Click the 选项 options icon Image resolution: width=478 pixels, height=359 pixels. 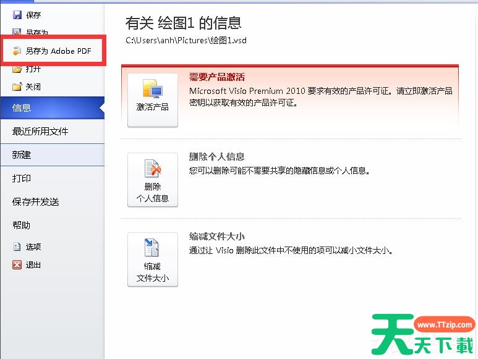[x=17, y=247]
